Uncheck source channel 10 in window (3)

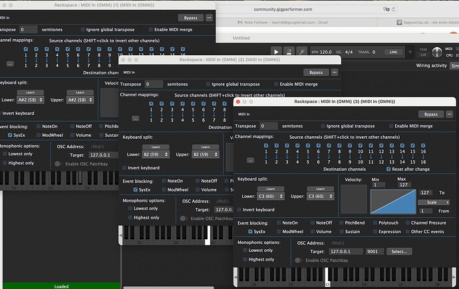coord(361,145)
